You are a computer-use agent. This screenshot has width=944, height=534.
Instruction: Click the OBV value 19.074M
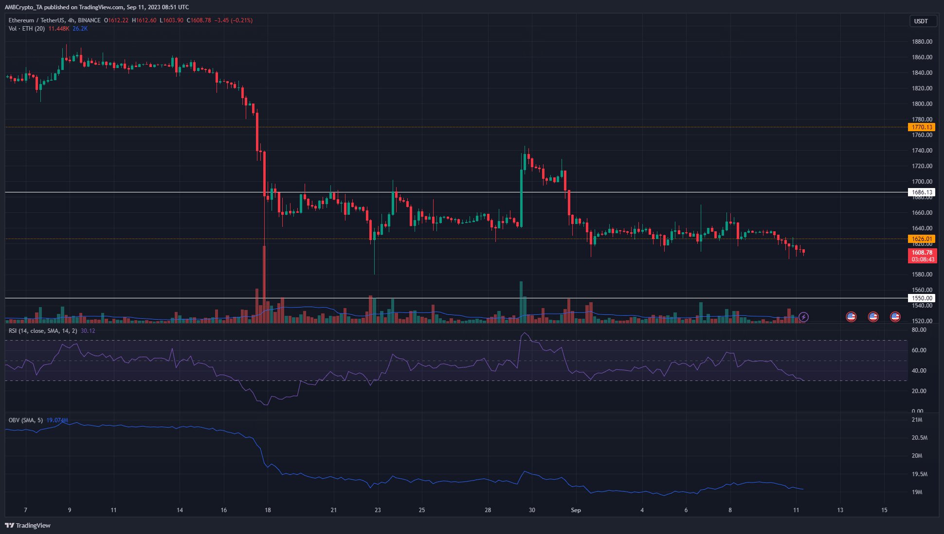(x=57, y=420)
